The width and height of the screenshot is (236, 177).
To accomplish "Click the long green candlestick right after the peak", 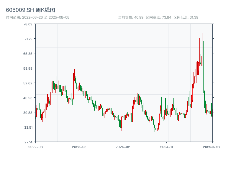I will (x=203, y=67).
